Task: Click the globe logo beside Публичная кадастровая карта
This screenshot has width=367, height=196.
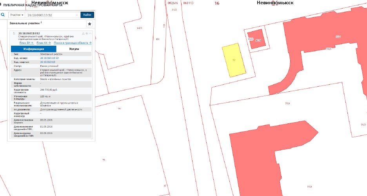Action: click(x=2, y=5)
